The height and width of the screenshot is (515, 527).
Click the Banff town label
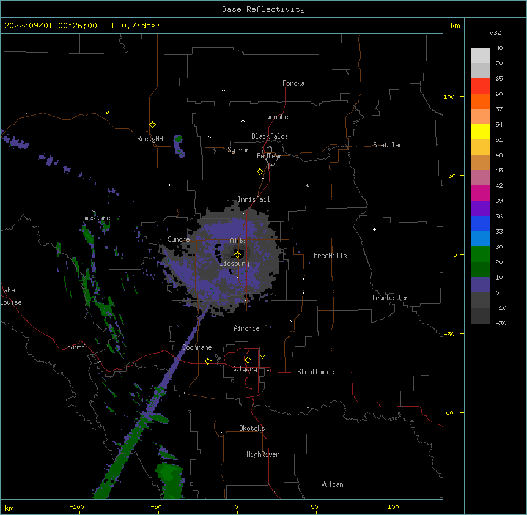76,347
